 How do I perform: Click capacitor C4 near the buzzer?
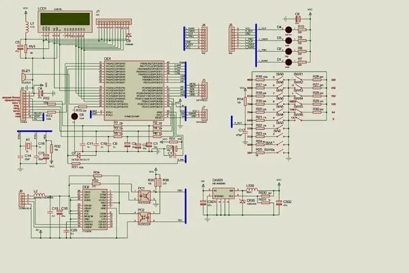(40, 93)
